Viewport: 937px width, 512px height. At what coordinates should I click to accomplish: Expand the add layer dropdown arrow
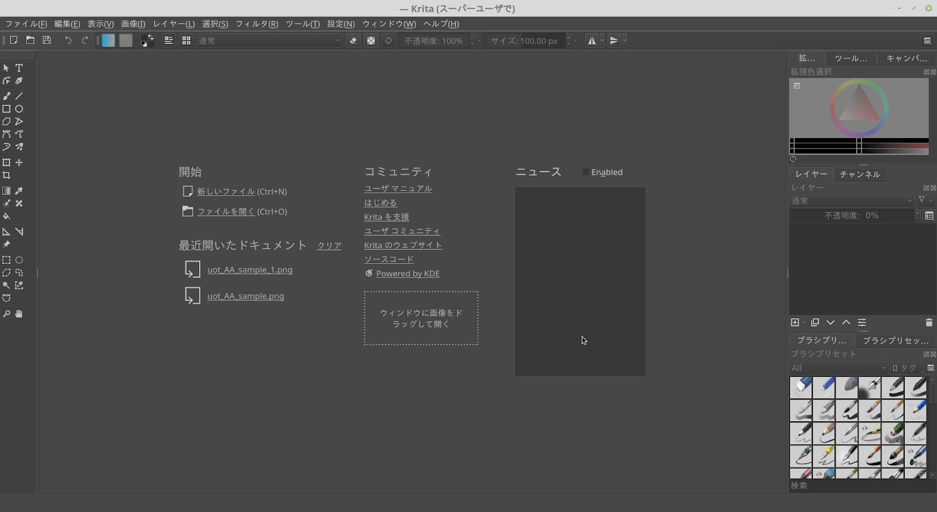click(x=804, y=322)
